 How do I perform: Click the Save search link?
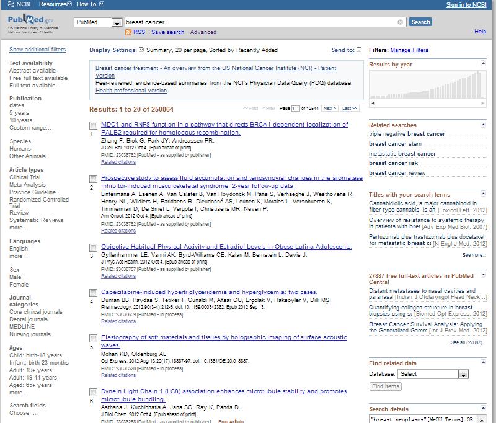167,32
